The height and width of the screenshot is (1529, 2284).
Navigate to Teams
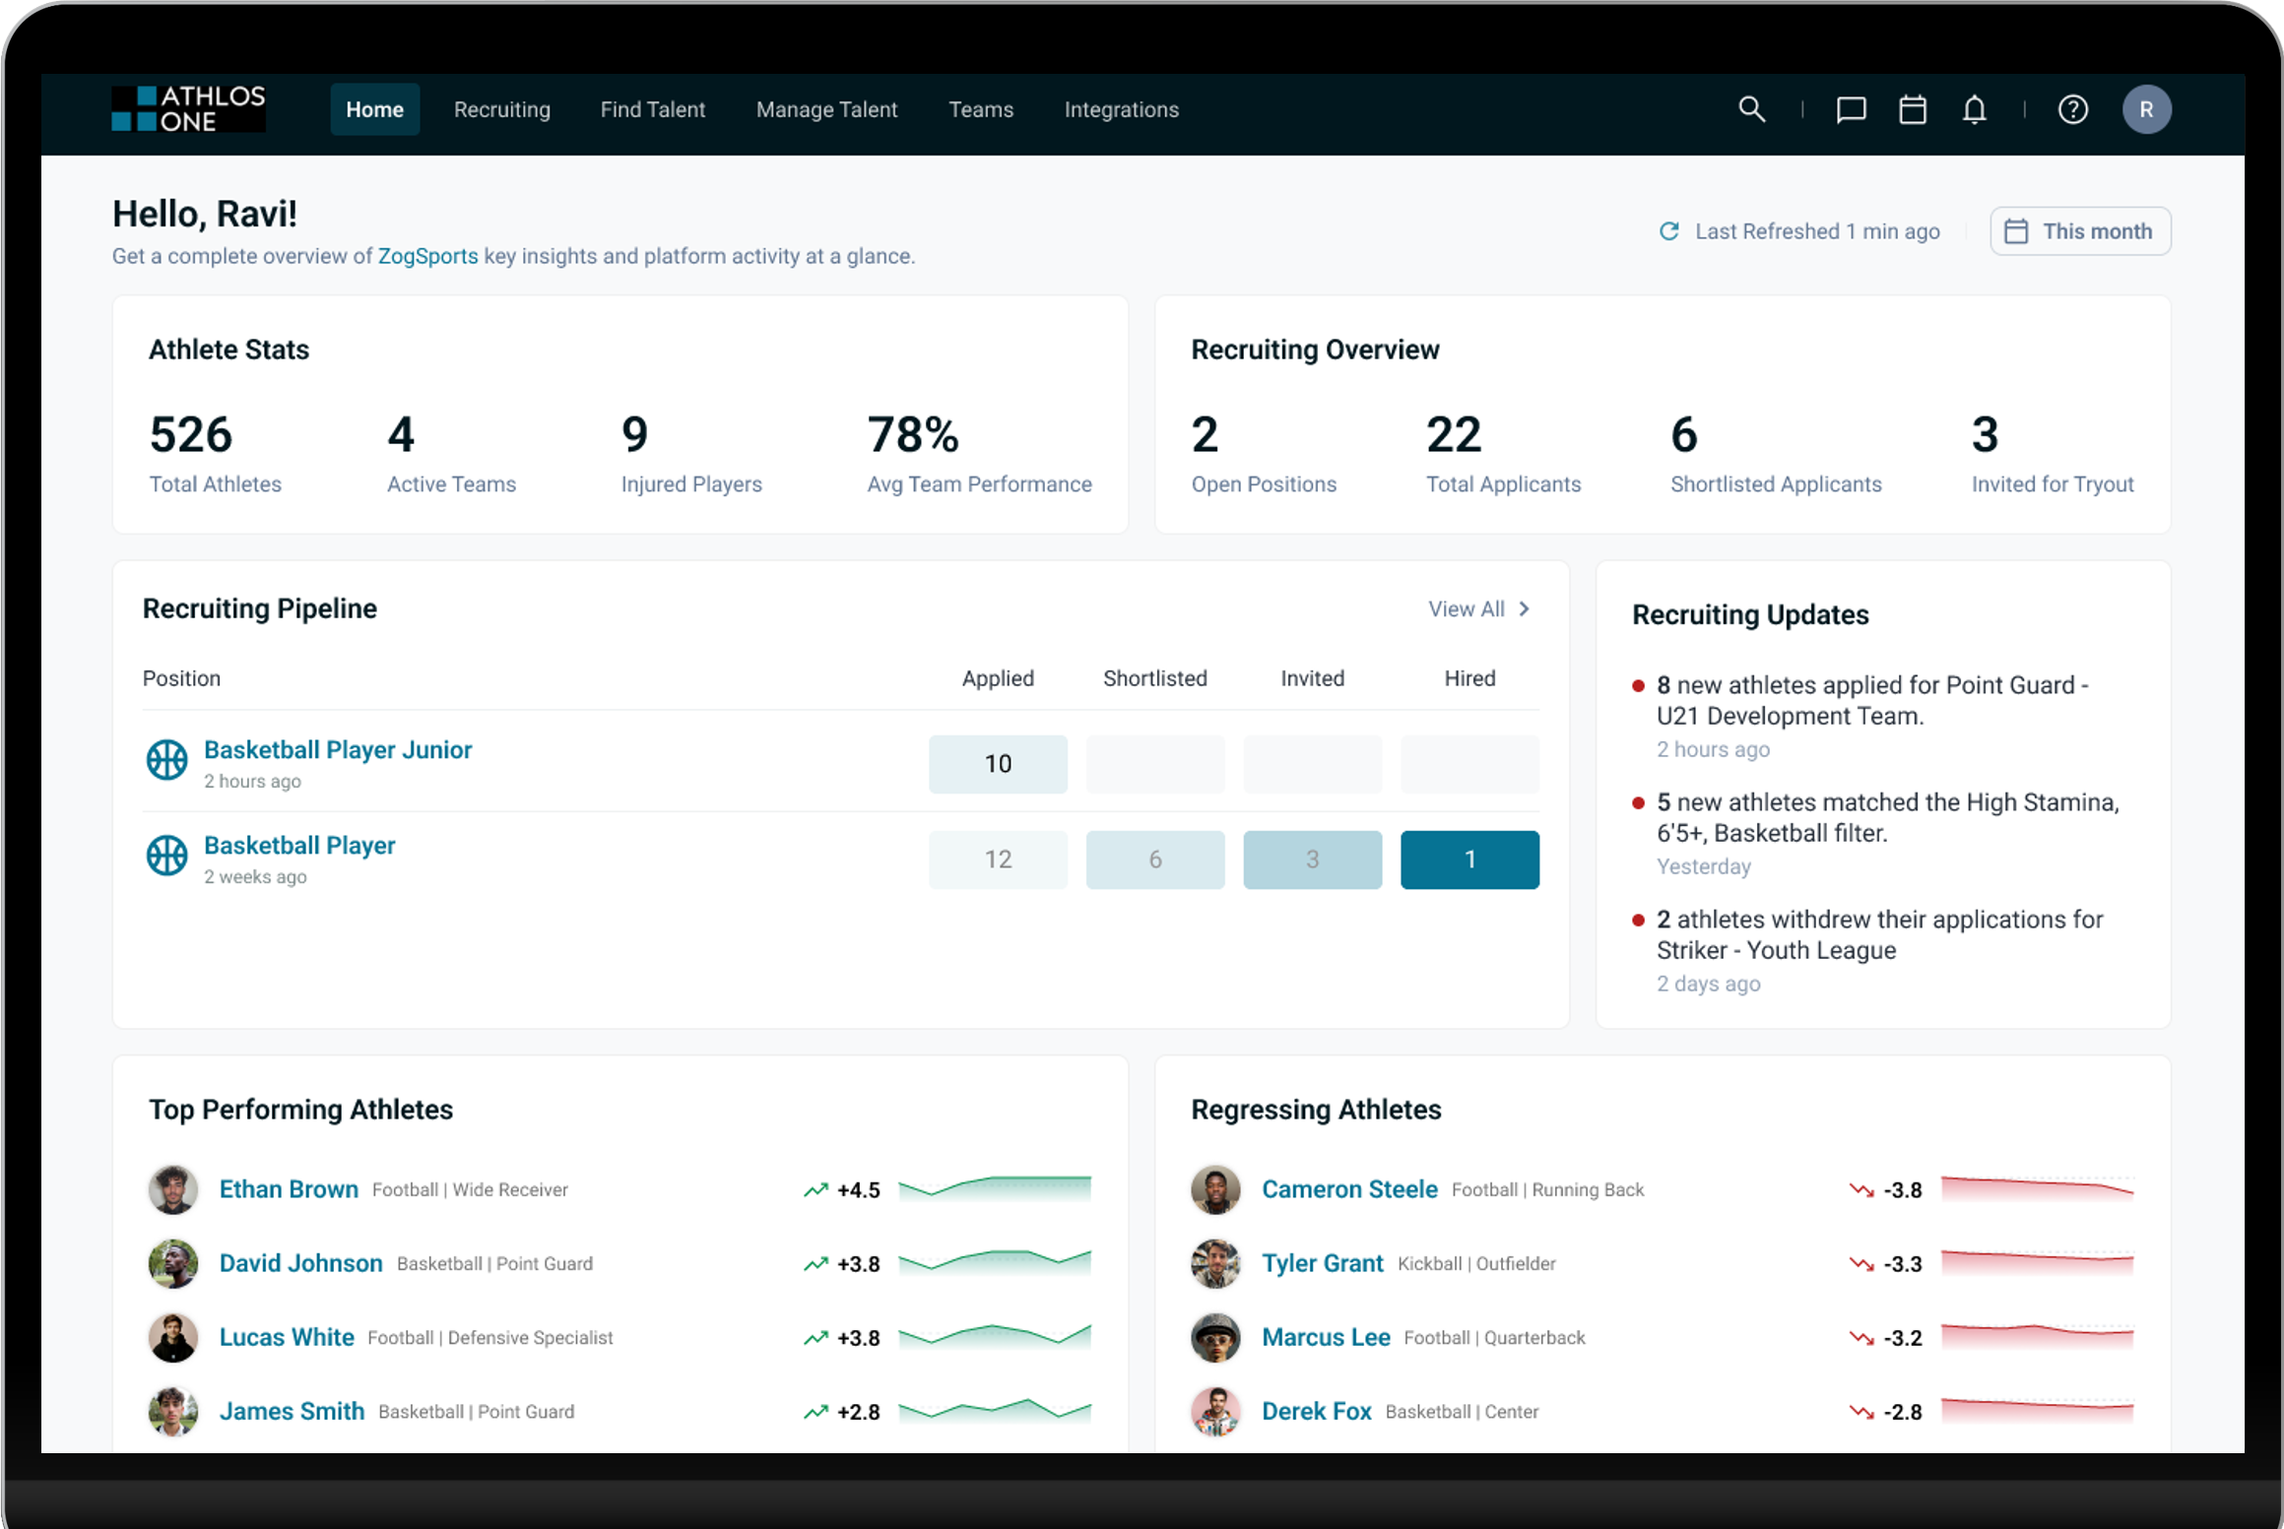click(980, 109)
